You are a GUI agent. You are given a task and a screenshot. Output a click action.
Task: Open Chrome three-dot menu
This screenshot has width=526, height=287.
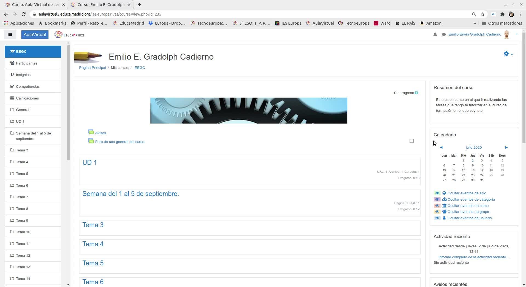pos(520,14)
